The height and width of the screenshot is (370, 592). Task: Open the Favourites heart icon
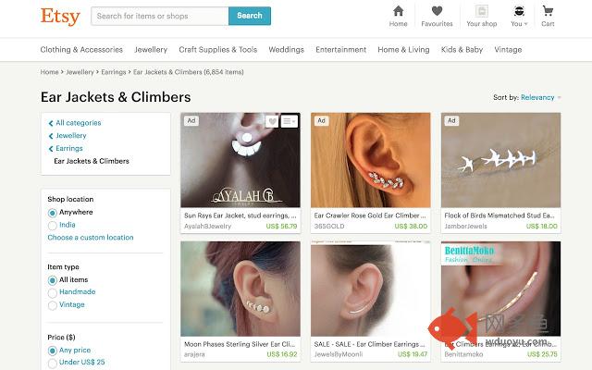(x=437, y=11)
